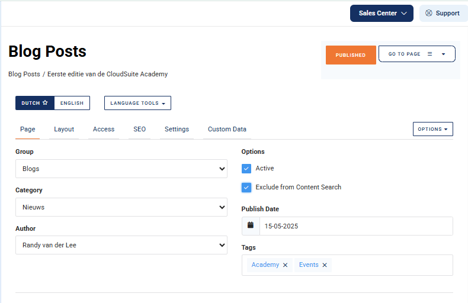Remove the Events tag with its X

click(x=325, y=265)
